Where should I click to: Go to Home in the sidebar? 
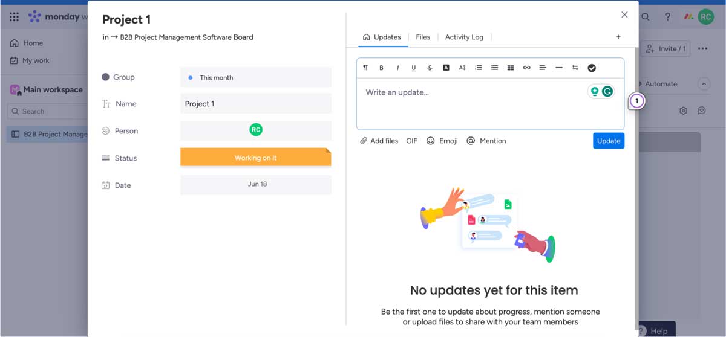[x=27, y=43]
